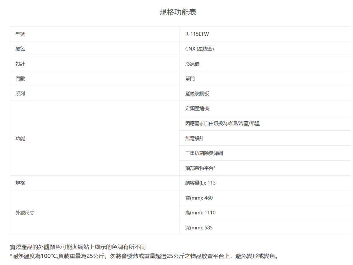Click the 單門 door count cell
Viewport: 353px width, 265px height.
(190, 79)
